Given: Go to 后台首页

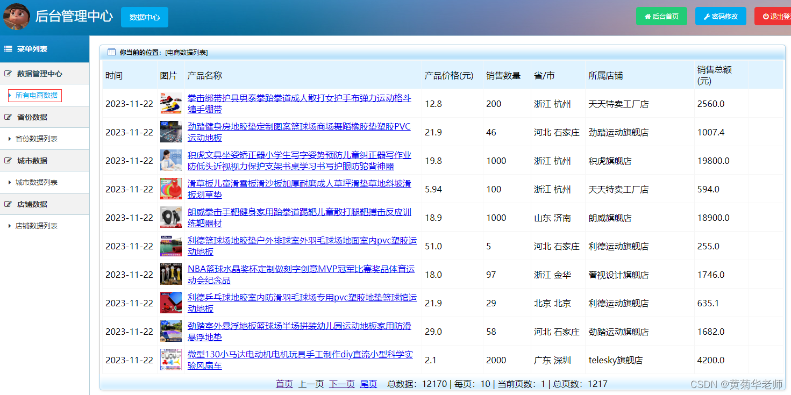Looking at the screenshot, I should (661, 16).
